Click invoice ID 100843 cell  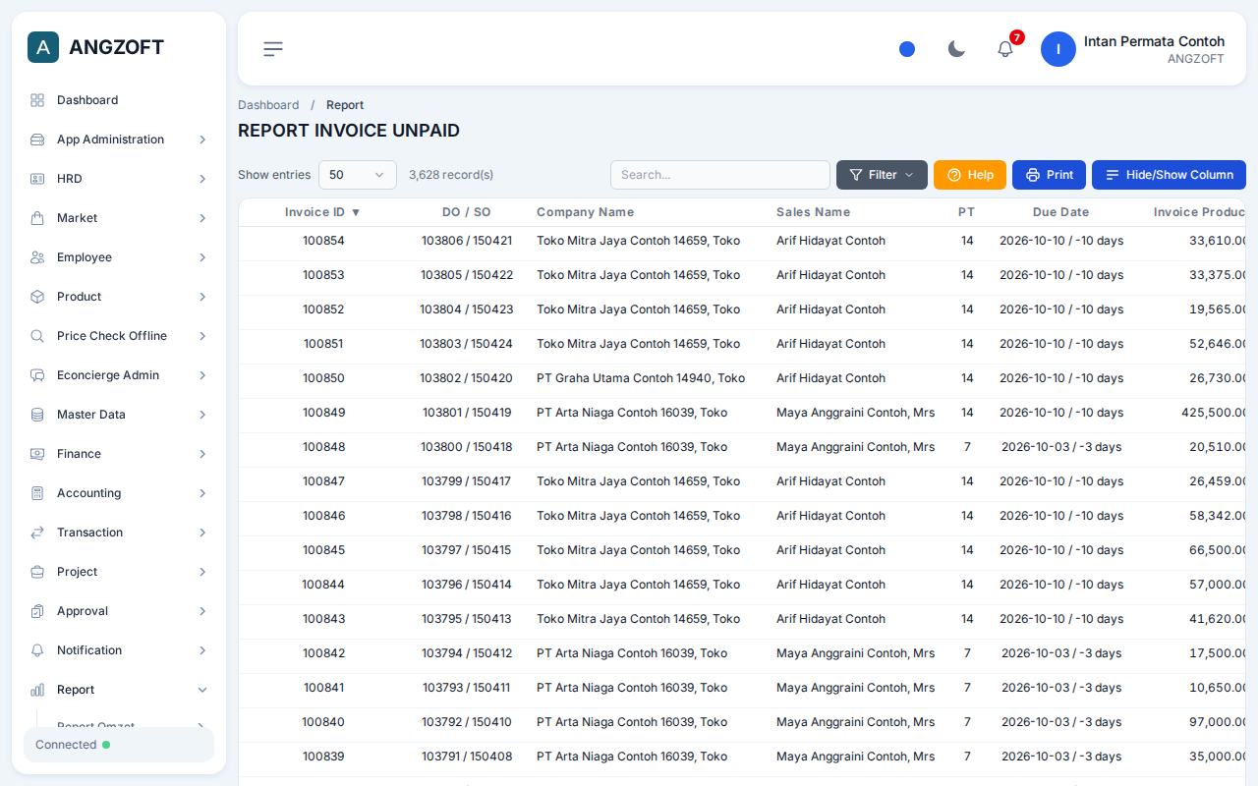click(x=323, y=619)
